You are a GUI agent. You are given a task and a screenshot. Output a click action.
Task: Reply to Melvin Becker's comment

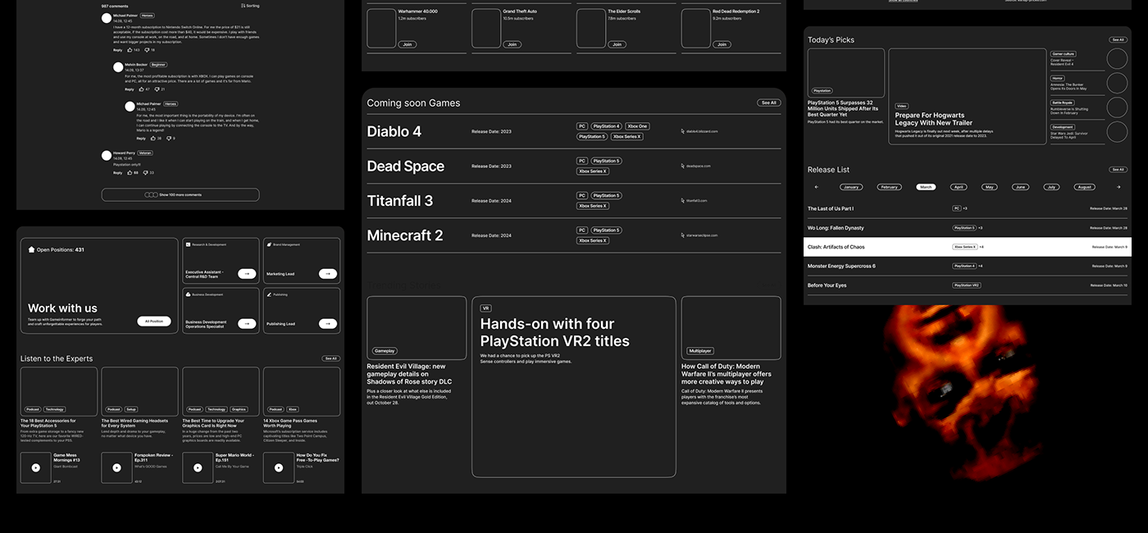tap(130, 89)
